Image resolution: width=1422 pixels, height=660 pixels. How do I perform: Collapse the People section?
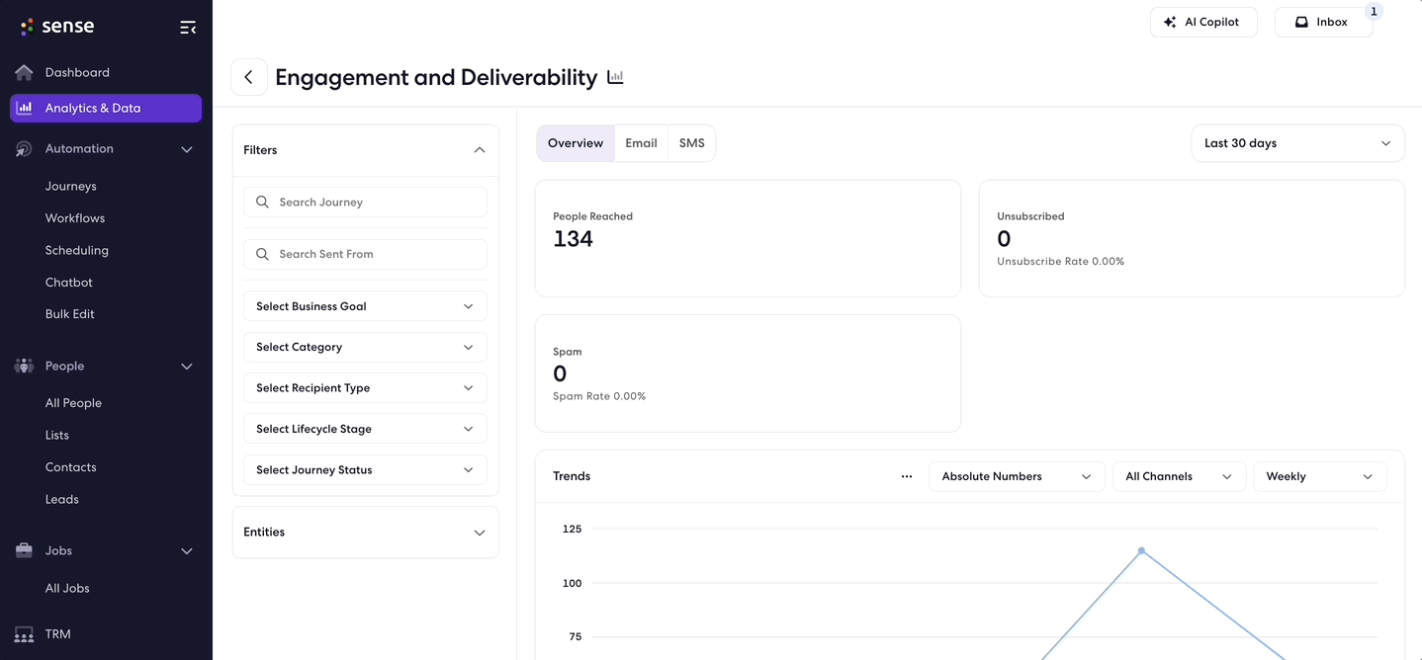click(x=187, y=367)
